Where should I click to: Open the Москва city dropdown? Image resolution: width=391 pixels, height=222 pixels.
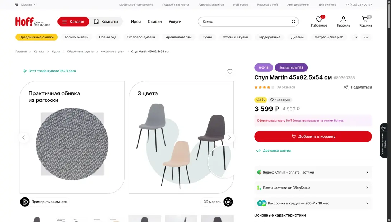tap(26, 5)
